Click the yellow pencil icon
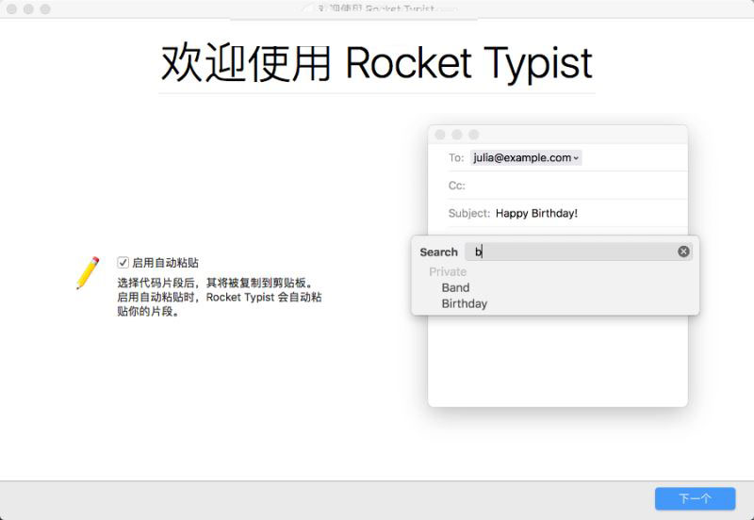 click(88, 273)
